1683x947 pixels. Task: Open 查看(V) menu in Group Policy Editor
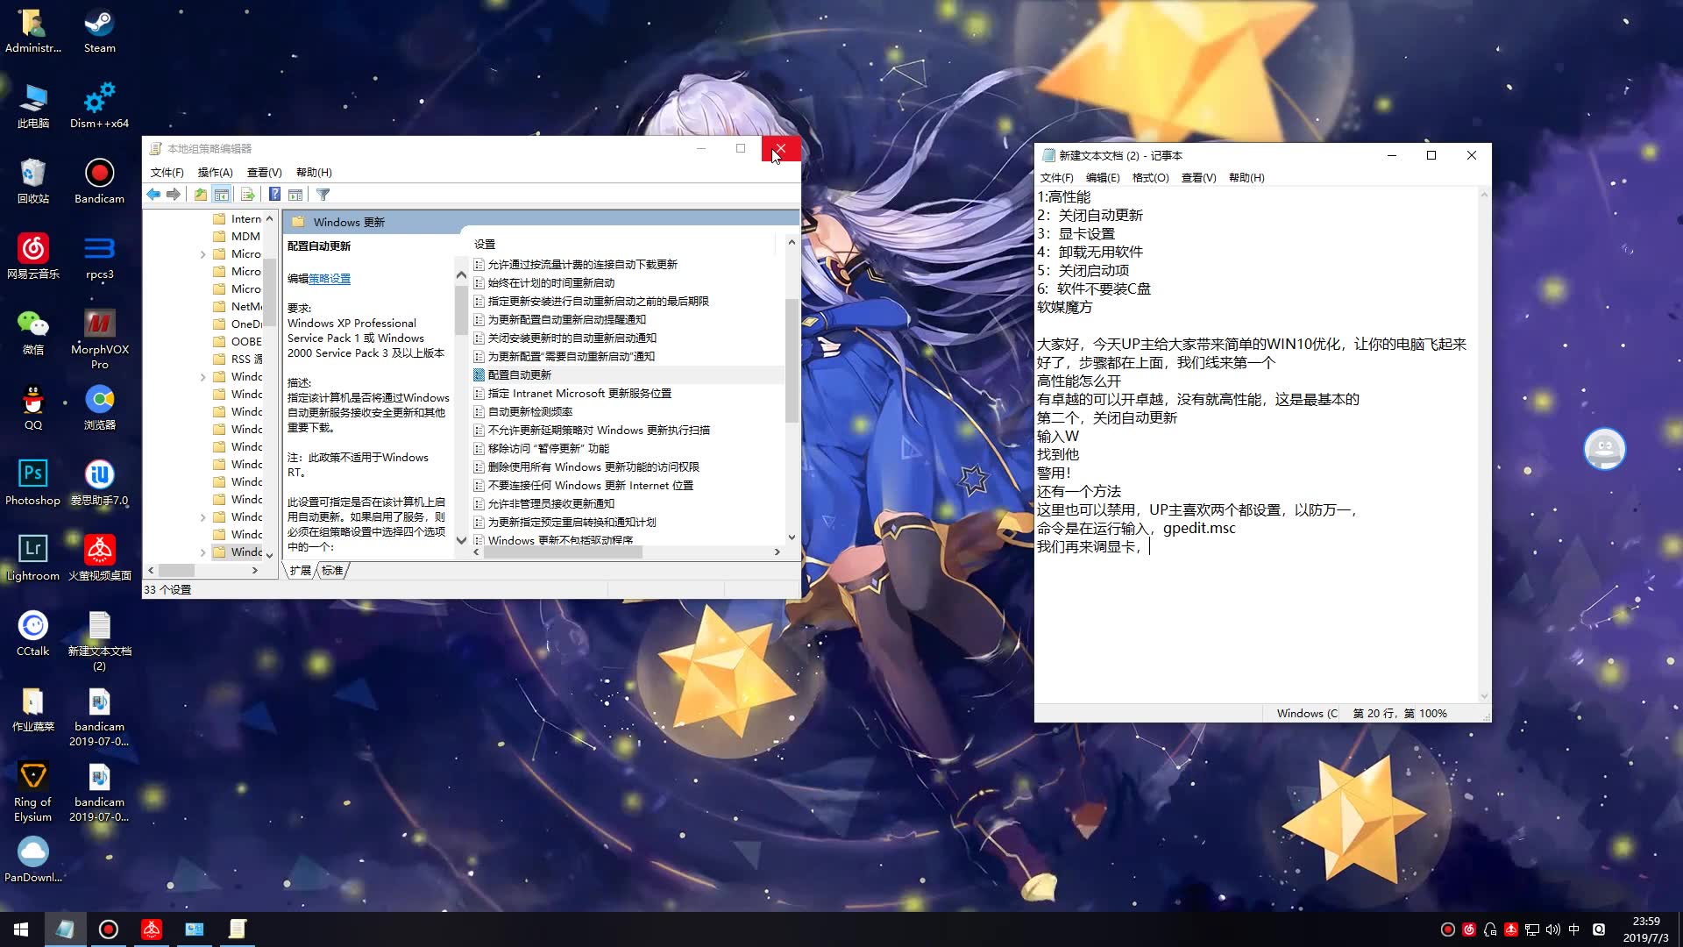tap(264, 173)
